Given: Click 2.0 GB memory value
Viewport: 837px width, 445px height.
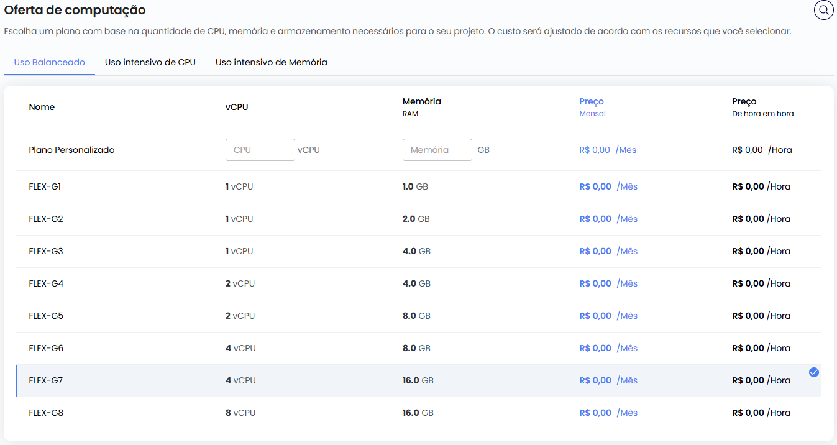Looking at the screenshot, I should (416, 219).
